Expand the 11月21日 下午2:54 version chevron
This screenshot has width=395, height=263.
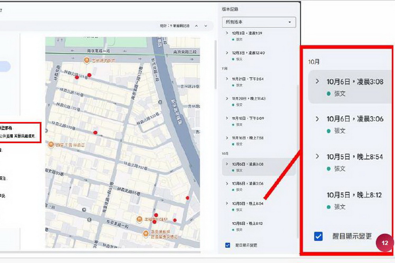click(x=227, y=79)
